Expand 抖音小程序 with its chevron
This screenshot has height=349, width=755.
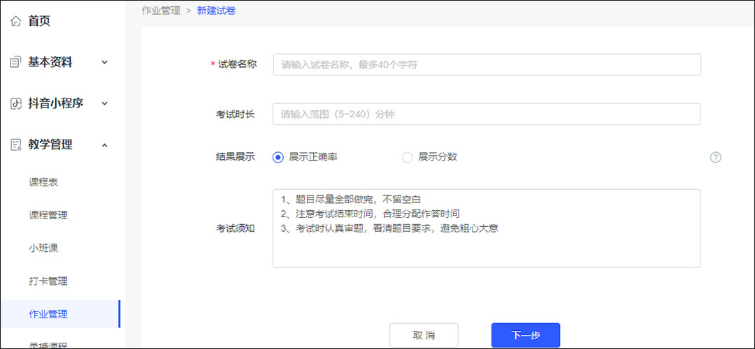click(x=105, y=103)
